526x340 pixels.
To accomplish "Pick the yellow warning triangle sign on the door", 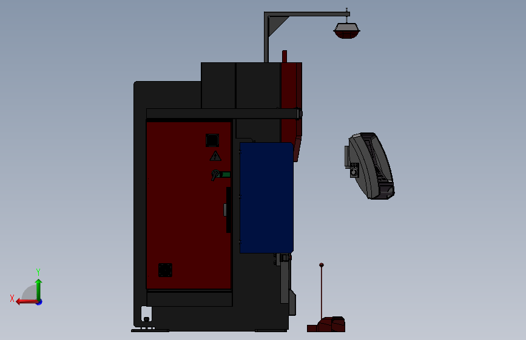I will point(215,156).
